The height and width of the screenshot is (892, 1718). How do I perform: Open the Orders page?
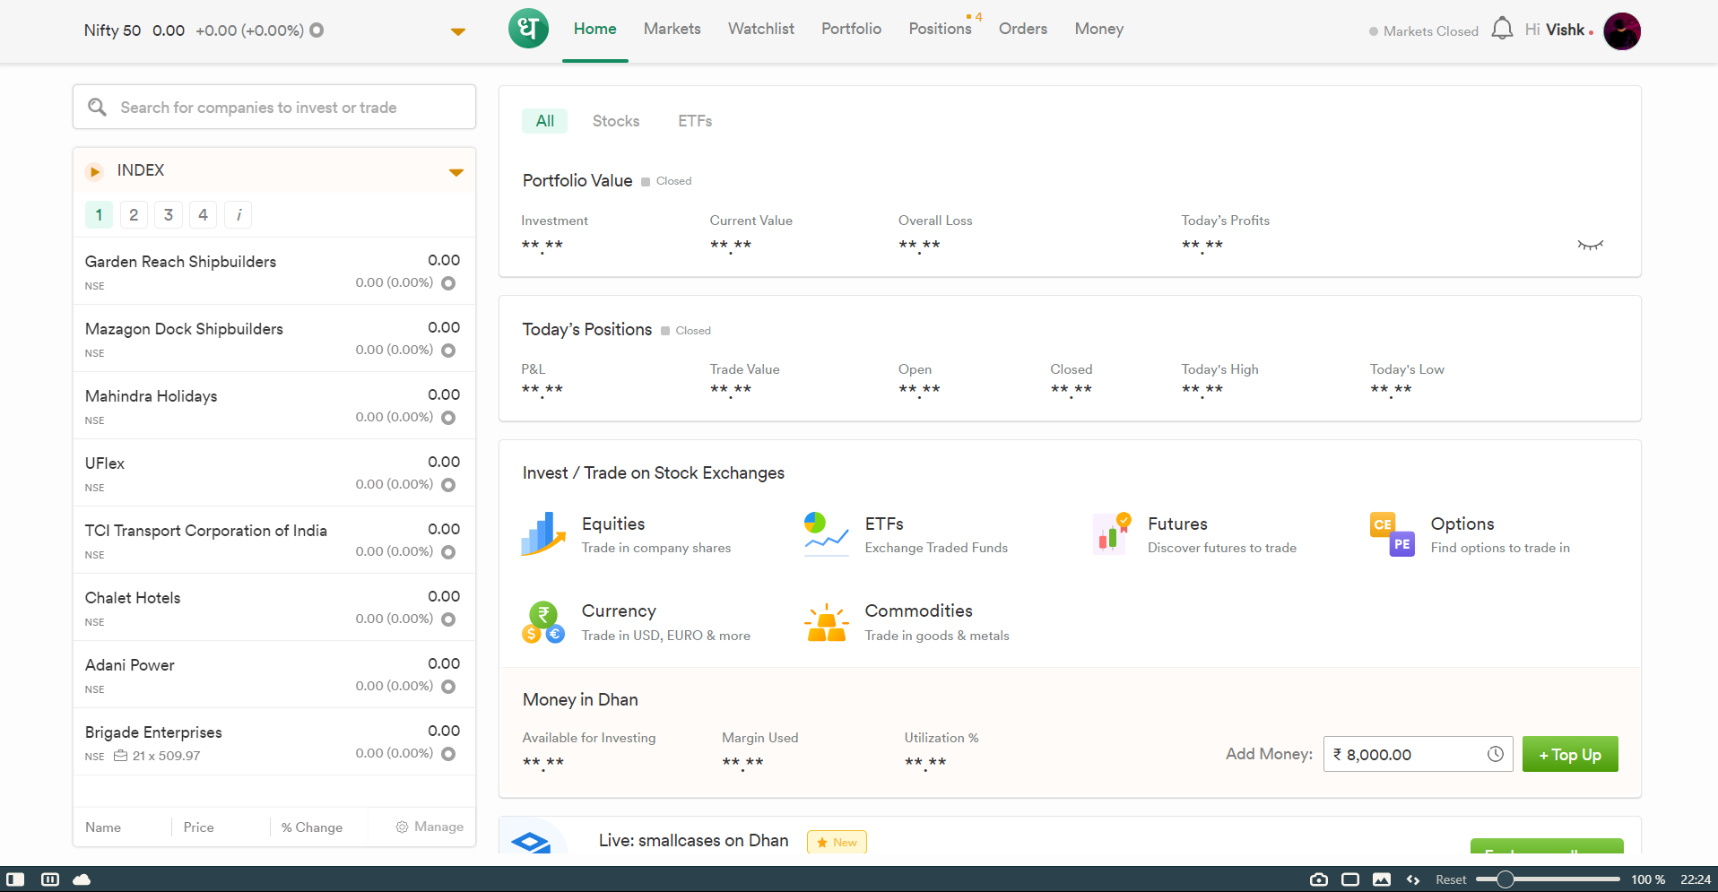click(x=1023, y=29)
